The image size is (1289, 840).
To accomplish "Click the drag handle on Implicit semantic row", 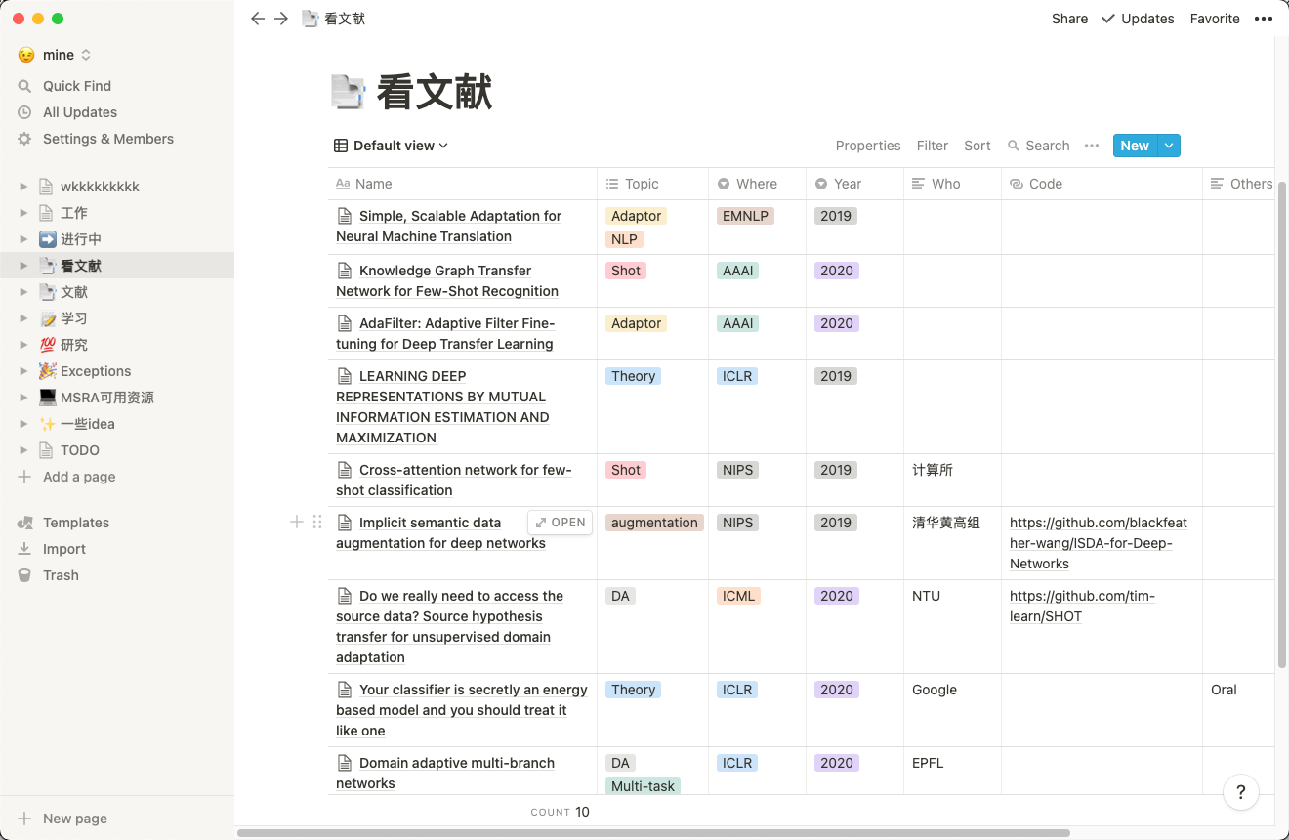I will point(317,523).
